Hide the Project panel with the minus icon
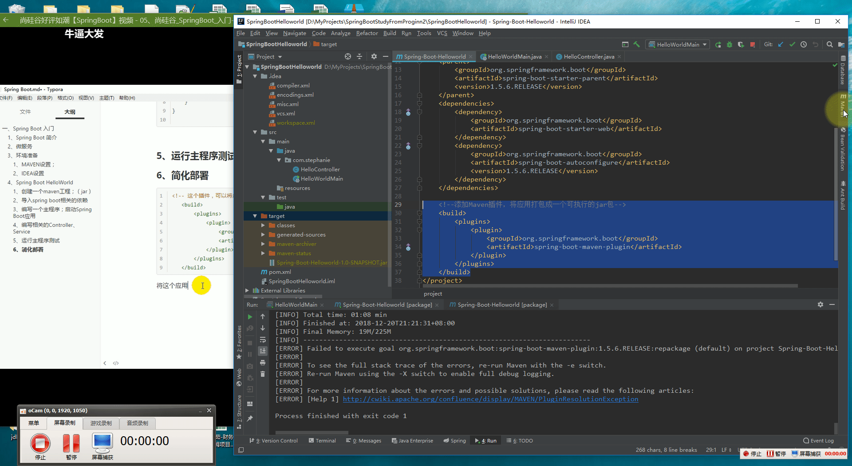 click(x=385, y=56)
